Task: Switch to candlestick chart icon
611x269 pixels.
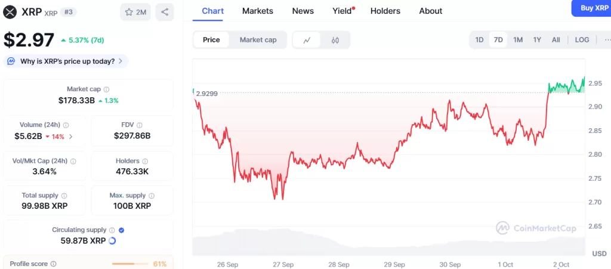Action: (335, 40)
